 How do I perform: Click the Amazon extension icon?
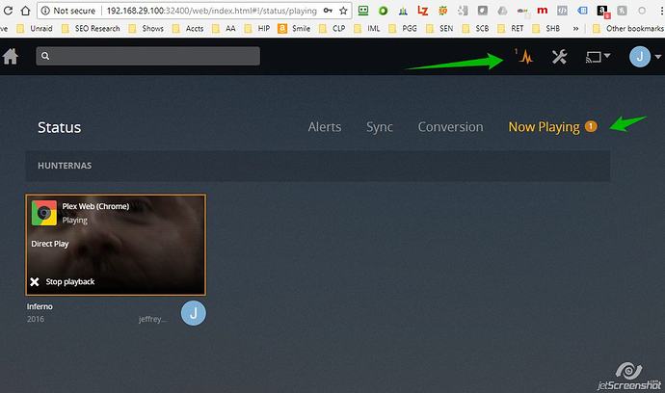[x=603, y=11]
